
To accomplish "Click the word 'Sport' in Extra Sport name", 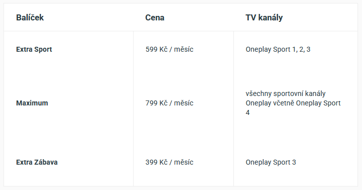I will [43, 49].
